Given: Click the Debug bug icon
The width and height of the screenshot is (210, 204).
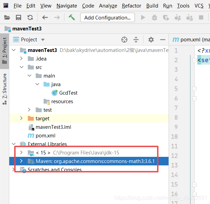Looking at the screenshot, I should tap(155, 17).
